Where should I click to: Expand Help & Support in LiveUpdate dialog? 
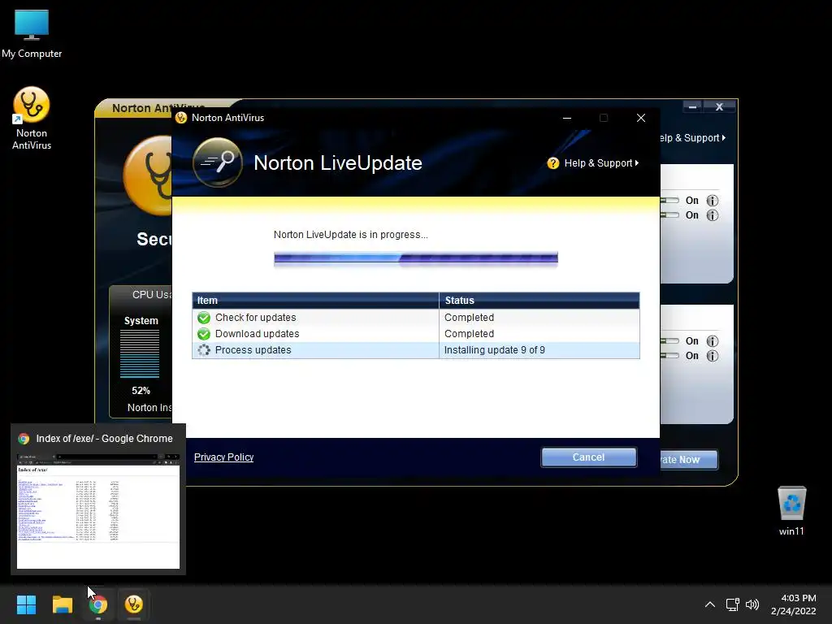(601, 163)
